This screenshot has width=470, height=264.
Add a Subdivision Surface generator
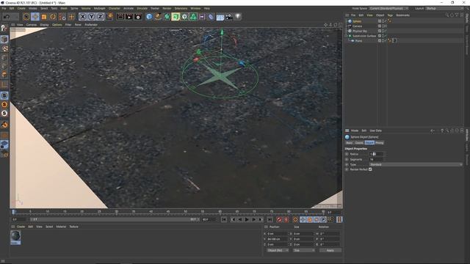167,17
